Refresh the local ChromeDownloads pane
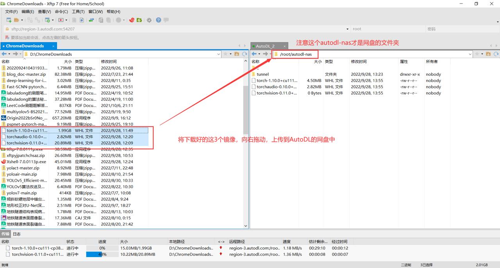The image size is (500, 268). (x=245, y=54)
